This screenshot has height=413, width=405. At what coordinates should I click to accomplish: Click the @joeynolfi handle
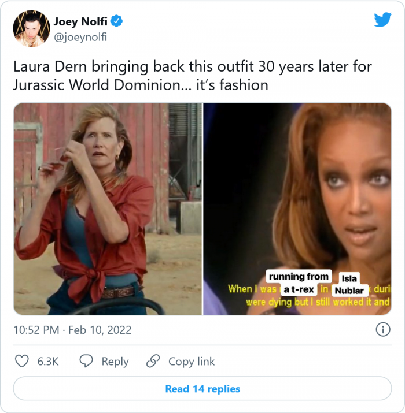pos(80,37)
